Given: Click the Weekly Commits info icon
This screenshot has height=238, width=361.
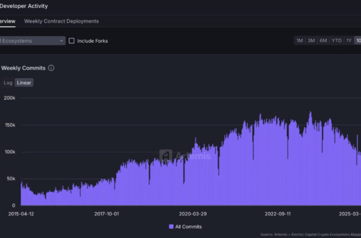Looking at the screenshot, I should pos(51,68).
